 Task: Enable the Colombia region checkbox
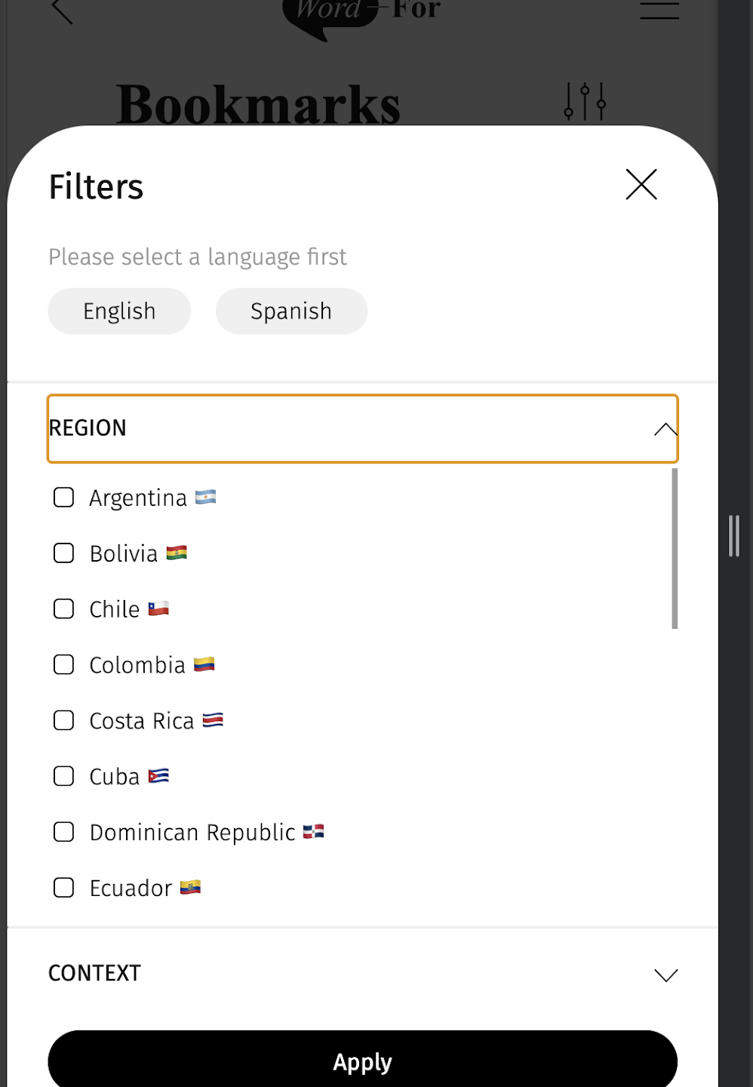coord(64,665)
